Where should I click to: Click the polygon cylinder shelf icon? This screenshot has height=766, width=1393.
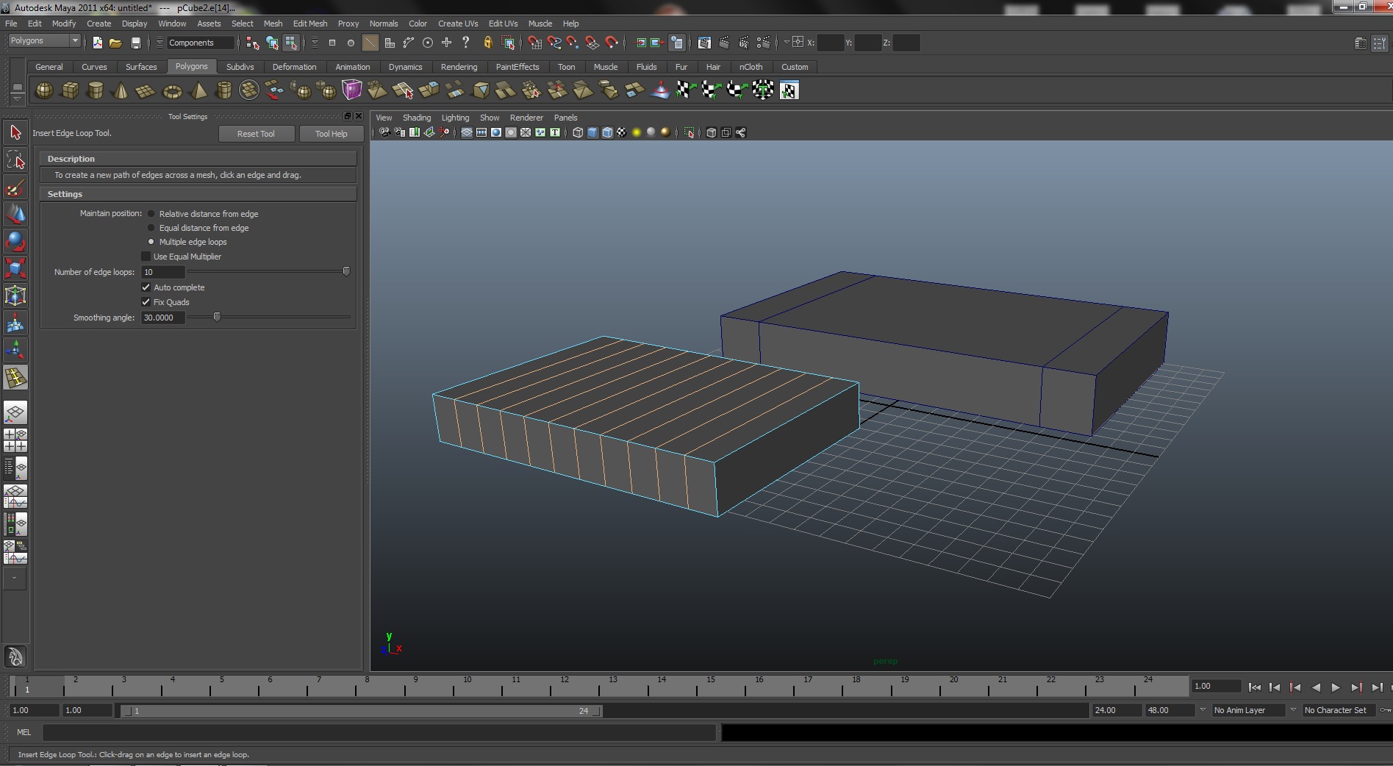tap(96, 90)
